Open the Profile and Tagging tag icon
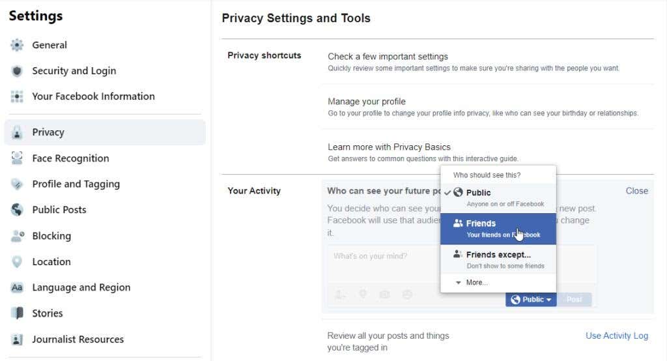This screenshot has height=361, width=667. coord(17,184)
